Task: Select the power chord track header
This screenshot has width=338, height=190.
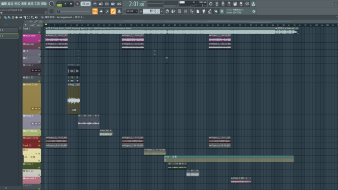Action: point(31,138)
